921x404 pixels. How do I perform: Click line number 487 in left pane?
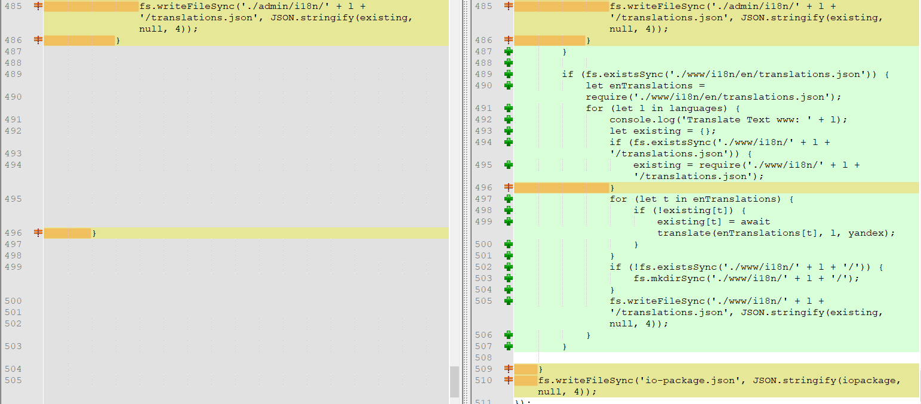click(x=13, y=51)
